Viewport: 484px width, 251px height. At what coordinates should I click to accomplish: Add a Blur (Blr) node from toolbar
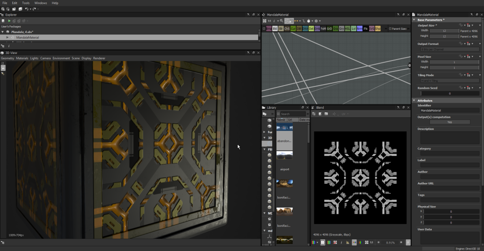tap(281, 28)
